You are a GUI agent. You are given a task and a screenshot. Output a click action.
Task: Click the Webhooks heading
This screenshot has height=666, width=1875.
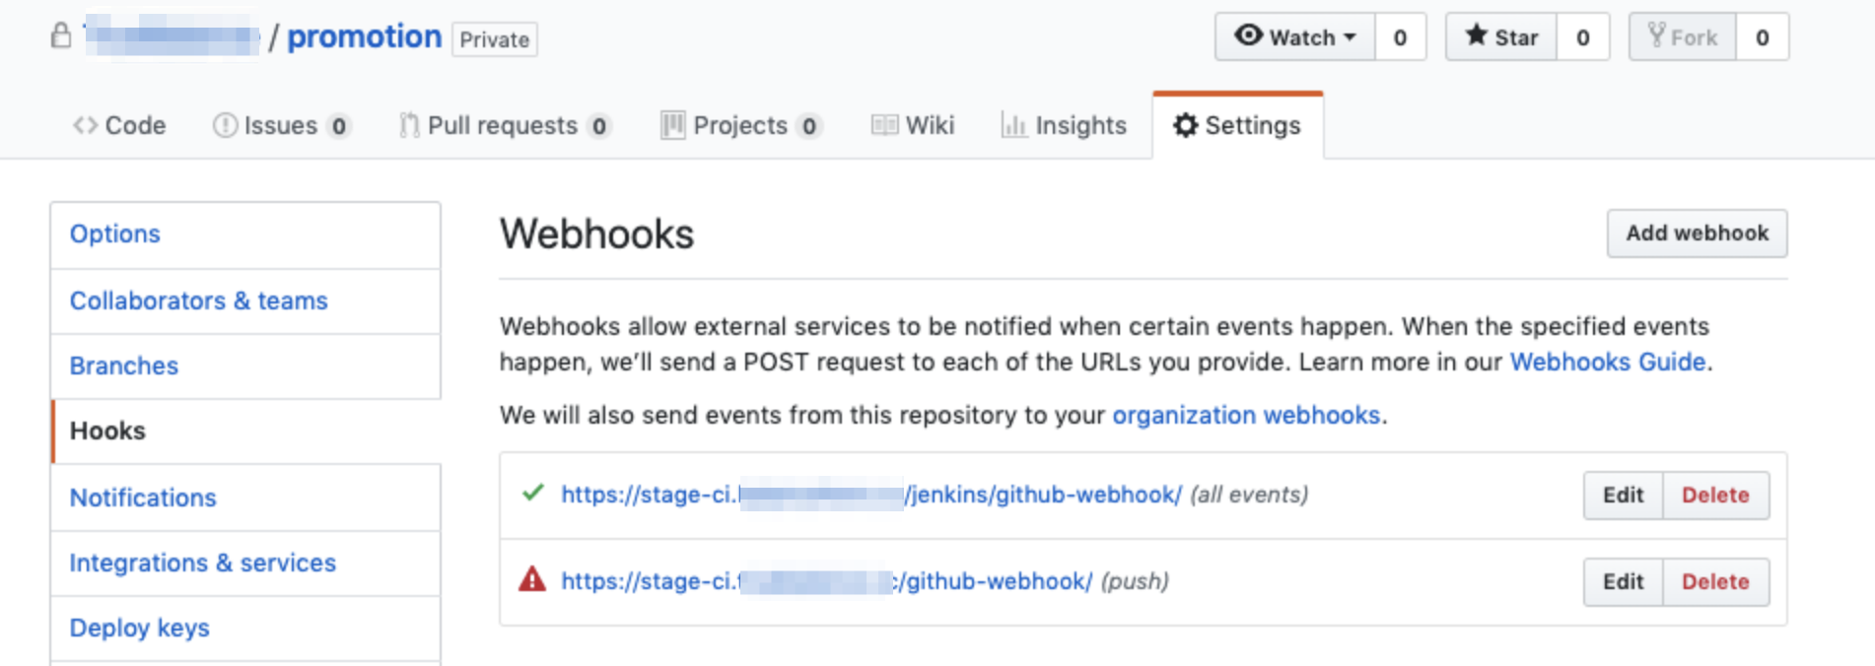[596, 234]
